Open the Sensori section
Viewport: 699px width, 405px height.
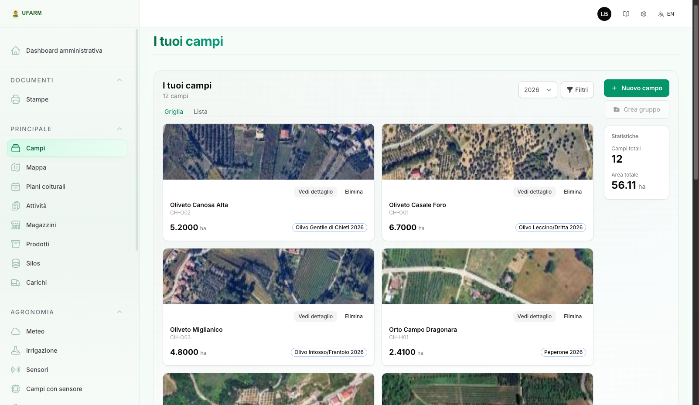37,370
